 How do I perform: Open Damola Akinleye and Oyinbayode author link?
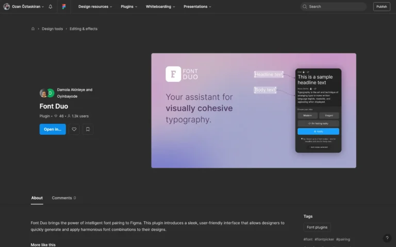pyautogui.click(x=75, y=93)
